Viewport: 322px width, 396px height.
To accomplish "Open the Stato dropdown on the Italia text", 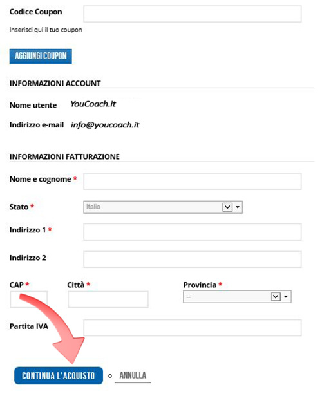I will pos(93,207).
